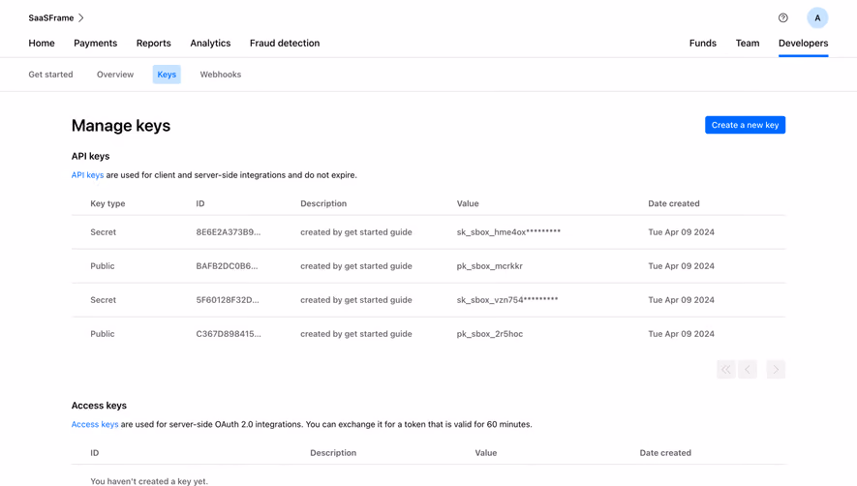The height and width of the screenshot is (486, 857).
Task: Select key ID 5F60128F32D...
Action: [228, 299]
